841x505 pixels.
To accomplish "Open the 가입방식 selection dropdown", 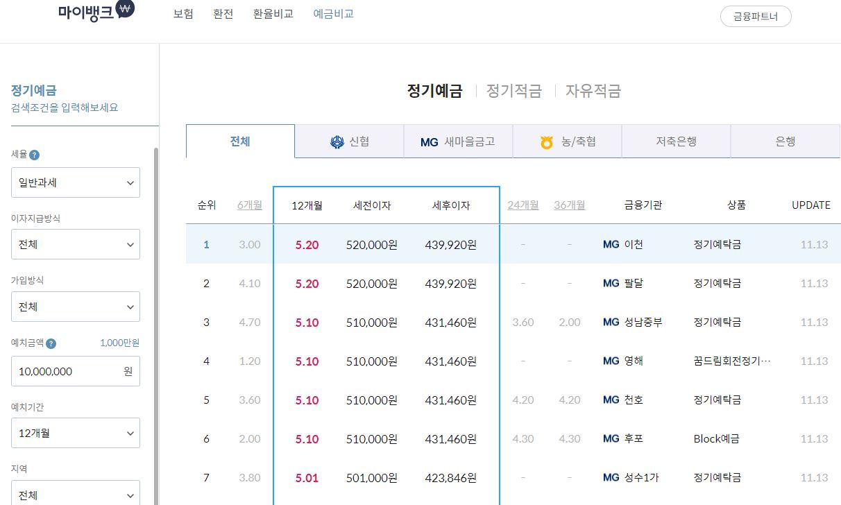I will [75, 307].
